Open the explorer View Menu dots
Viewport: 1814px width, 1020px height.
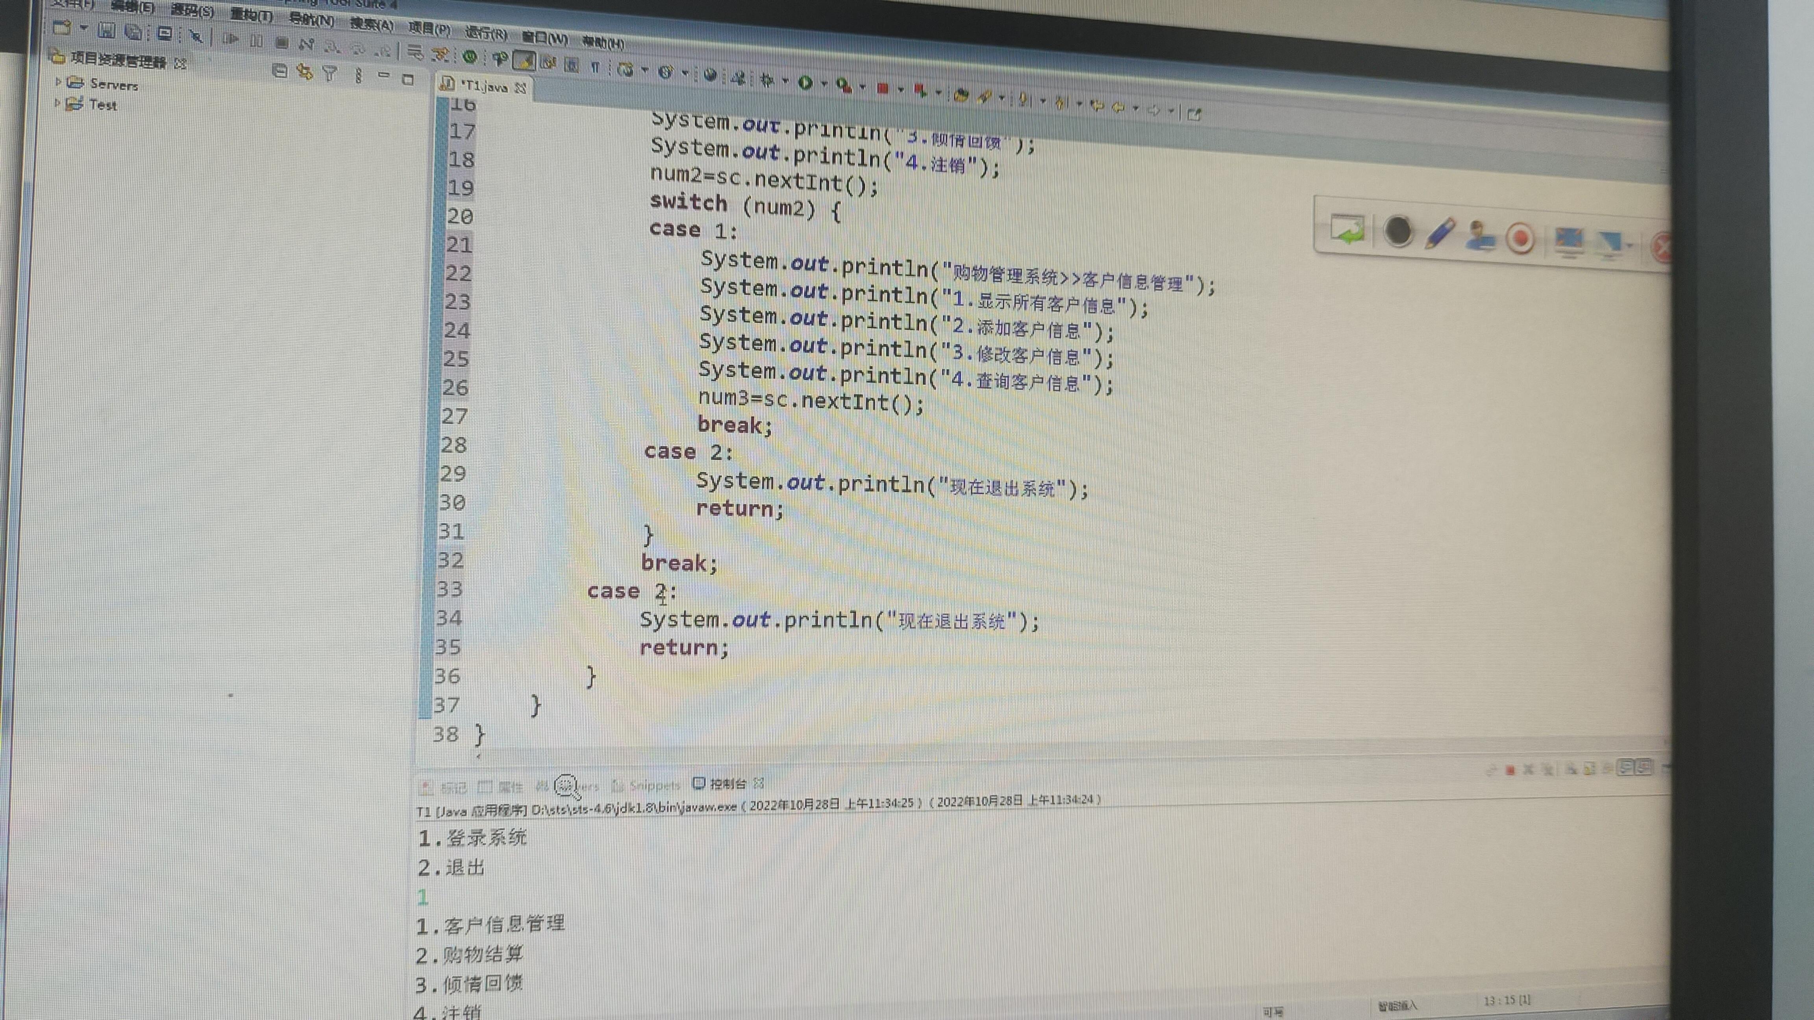(x=359, y=75)
